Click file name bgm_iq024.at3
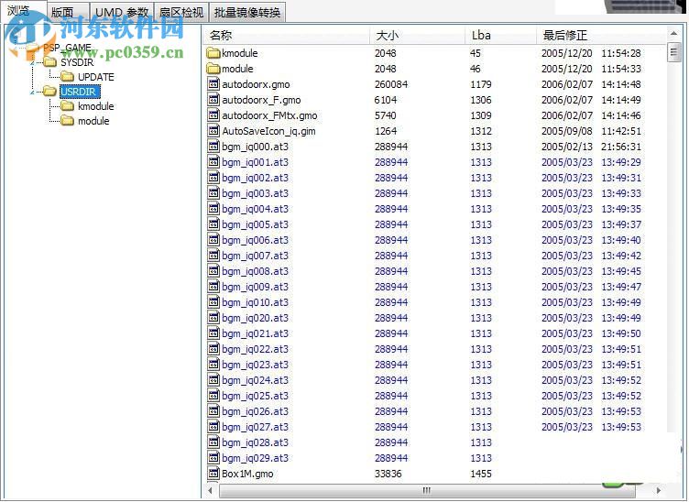 click(256, 380)
